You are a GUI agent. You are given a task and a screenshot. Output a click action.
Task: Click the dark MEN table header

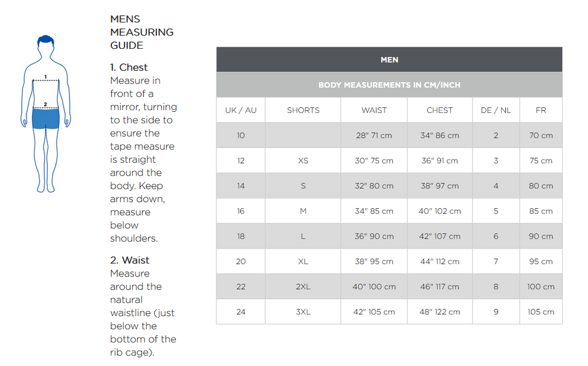point(389,60)
